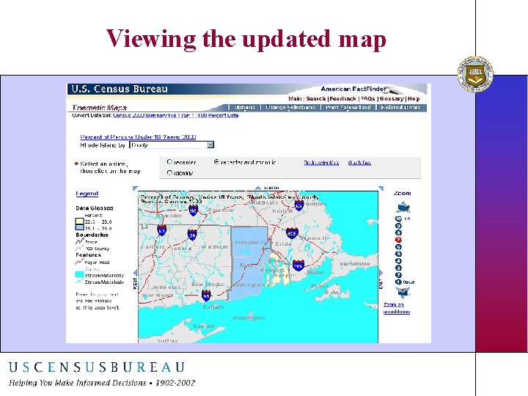Click Providence county on the map

point(249,243)
